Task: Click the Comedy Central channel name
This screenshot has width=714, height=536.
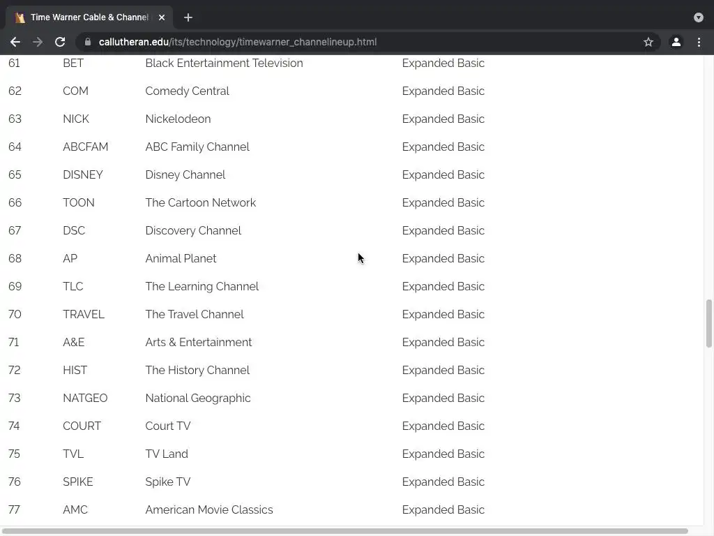Action: [187, 91]
